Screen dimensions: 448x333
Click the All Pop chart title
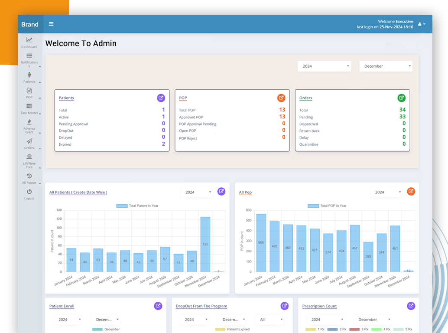[245, 193]
